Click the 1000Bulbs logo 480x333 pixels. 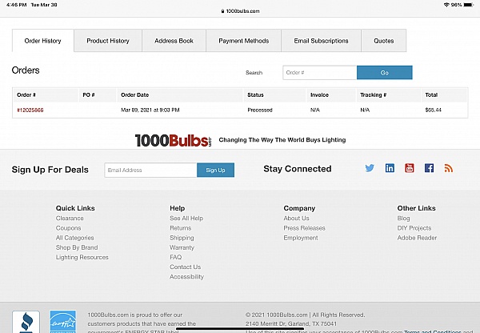(x=173, y=139)
